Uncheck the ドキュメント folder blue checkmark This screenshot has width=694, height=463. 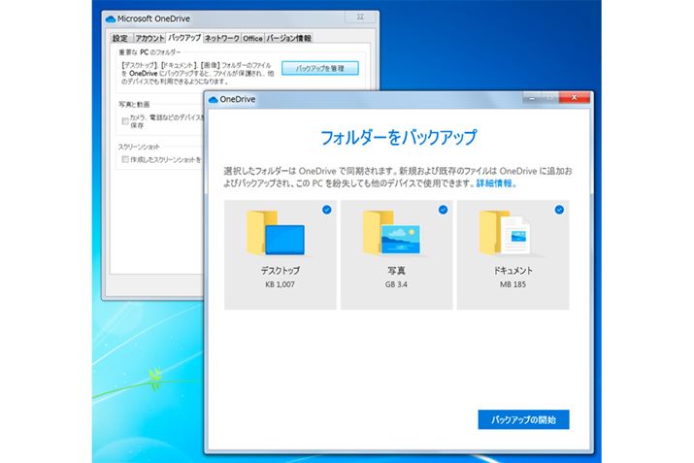pyautogui.click(x=559, y=209)
